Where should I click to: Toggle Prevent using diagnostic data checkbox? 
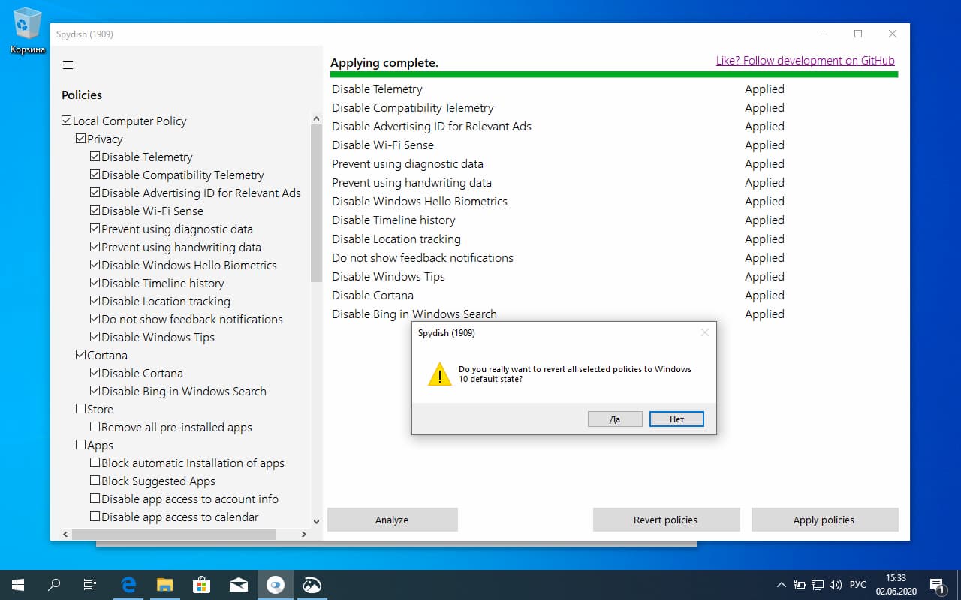tap(95, 229)
